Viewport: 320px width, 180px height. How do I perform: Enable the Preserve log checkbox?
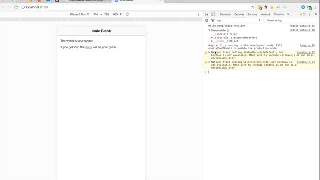(x=264, y=20)
